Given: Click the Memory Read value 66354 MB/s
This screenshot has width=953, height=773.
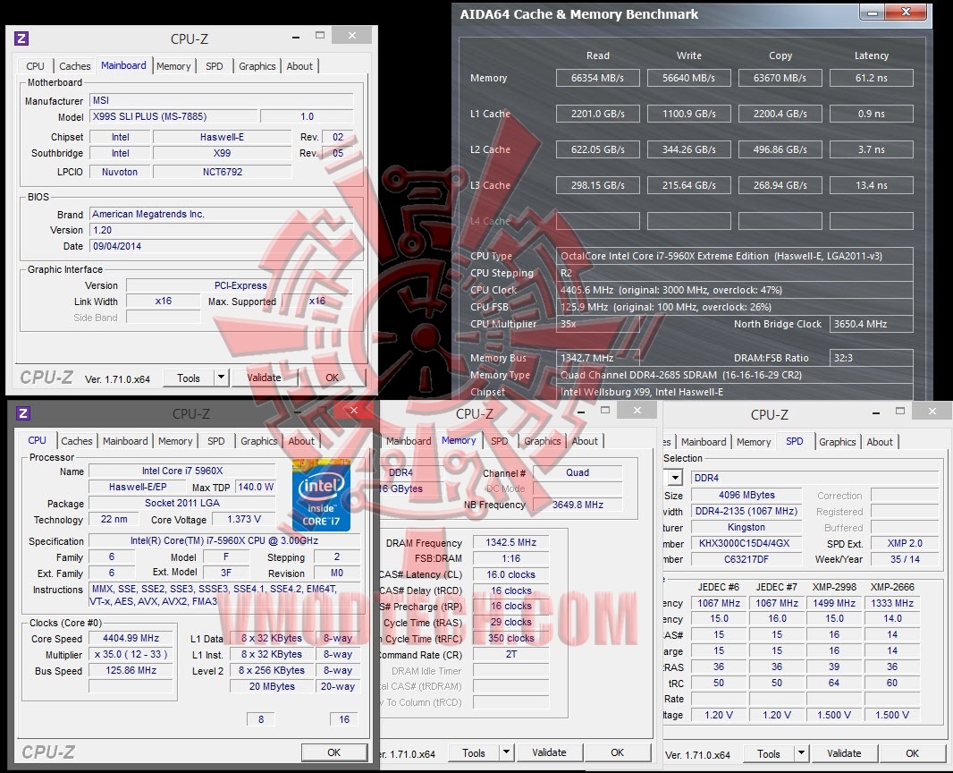Looking at the screenshot, I should pyautogui.click(x=598, y=78).
